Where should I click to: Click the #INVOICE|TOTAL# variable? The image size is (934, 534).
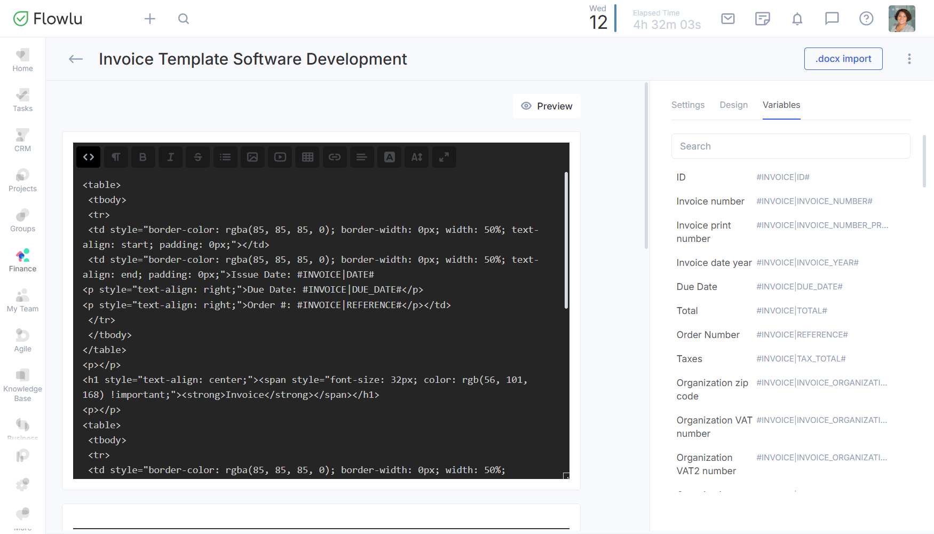[x=792, y=311]
